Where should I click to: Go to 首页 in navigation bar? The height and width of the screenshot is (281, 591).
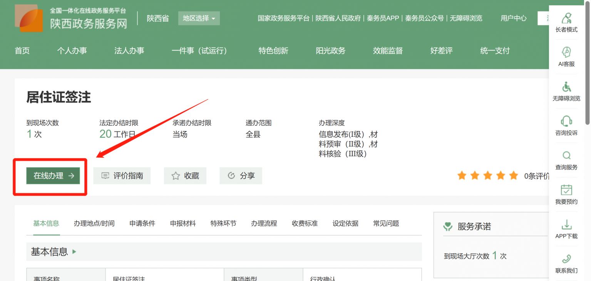tap(22, 50)
